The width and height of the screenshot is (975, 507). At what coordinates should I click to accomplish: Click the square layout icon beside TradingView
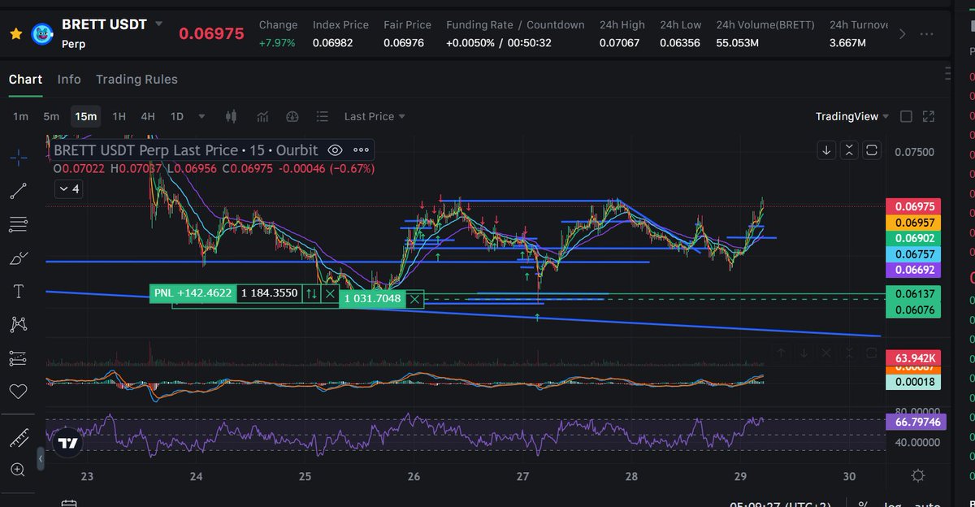pyautogui.click(x=907, y=116)
